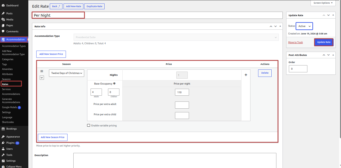Collapse the Update Rate panel triangle
The image size is (341, 168).
pyautogui.click(x=333, y=15)
